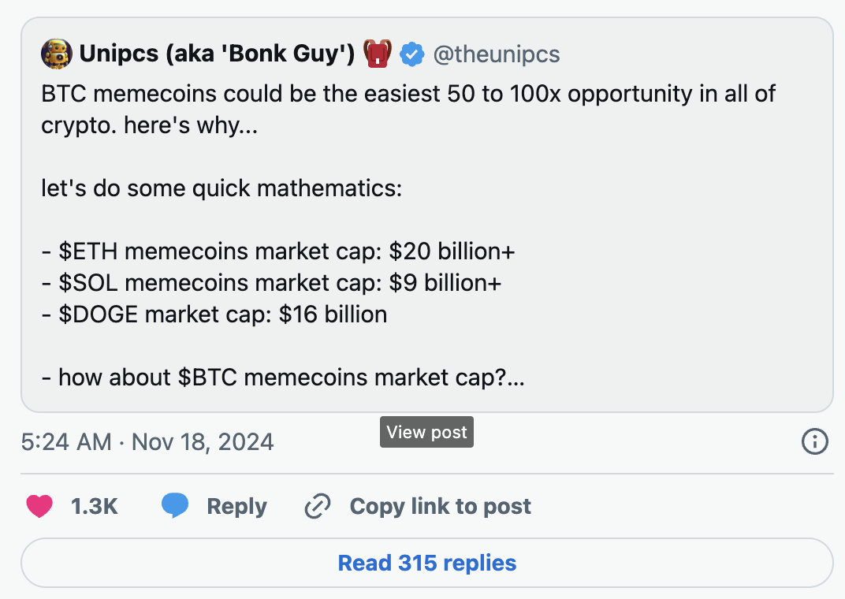Click the 1.3K like count
Screen dimensions: 845x599
pyautogui.click(x=95, y=506)
